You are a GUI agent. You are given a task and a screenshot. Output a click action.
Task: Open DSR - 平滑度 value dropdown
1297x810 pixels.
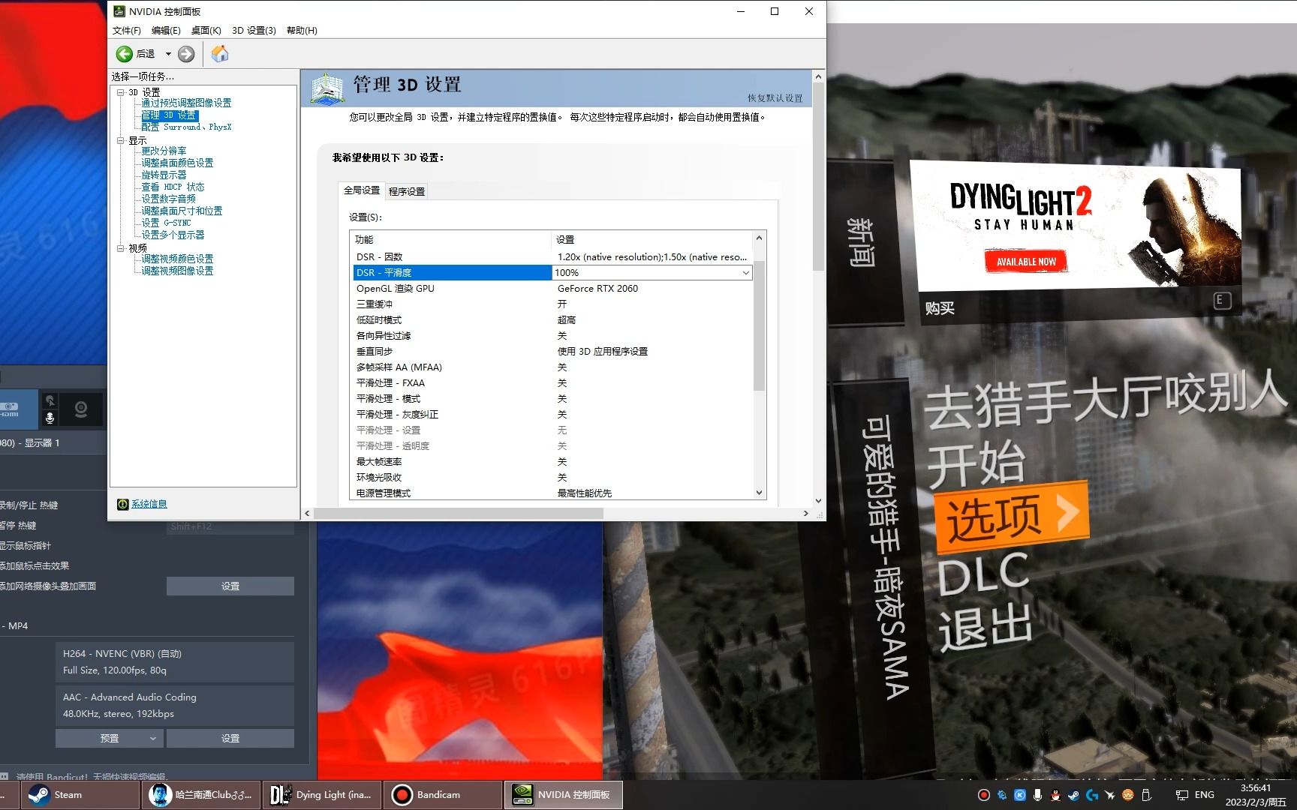pos(745,273)
